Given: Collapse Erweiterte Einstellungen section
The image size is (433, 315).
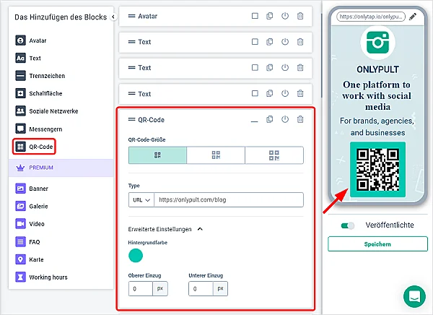Looking at the screenshot, I should [200, 229].
